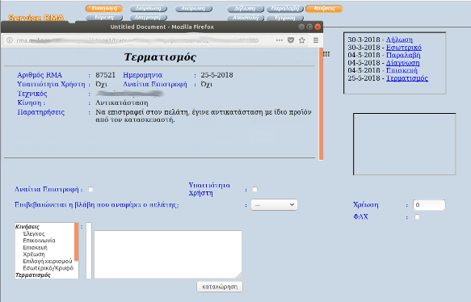Click the Έγκριση tab
The image size is (471, 302).
[x=284, y=18]
